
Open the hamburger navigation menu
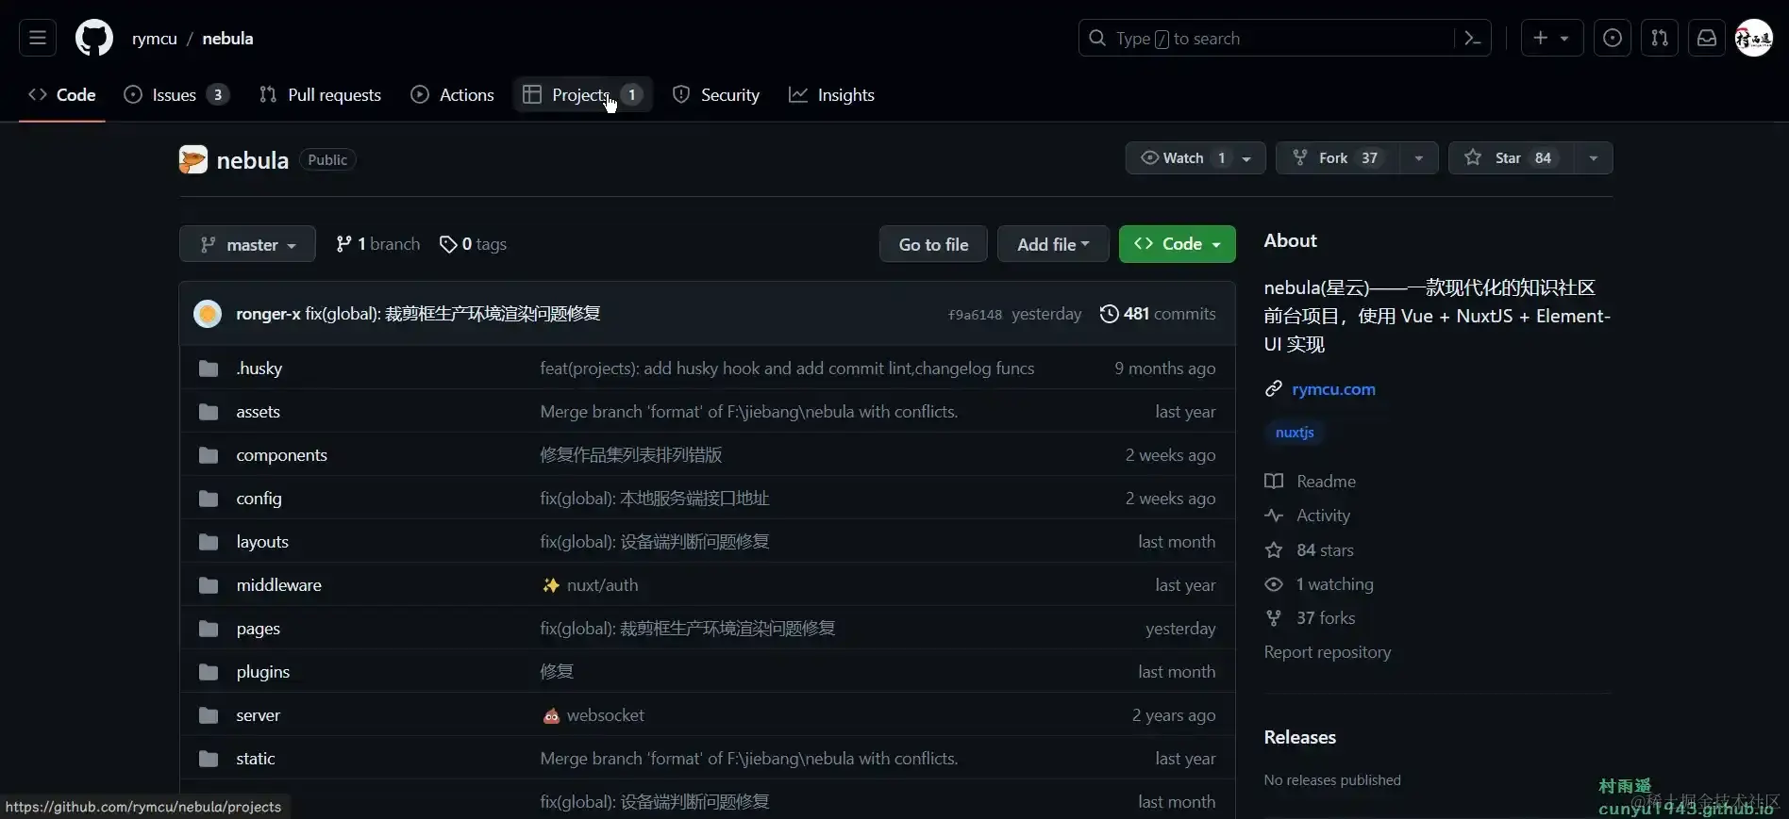pyautogui.click(x=38, y=38)
